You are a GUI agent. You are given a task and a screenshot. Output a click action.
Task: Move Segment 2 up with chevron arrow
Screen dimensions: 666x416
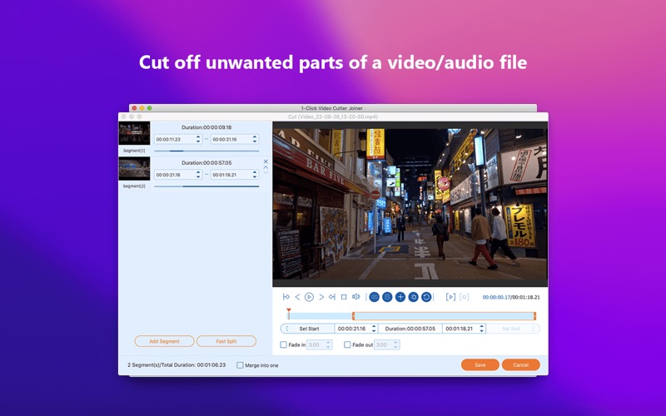tap(266, 167)
